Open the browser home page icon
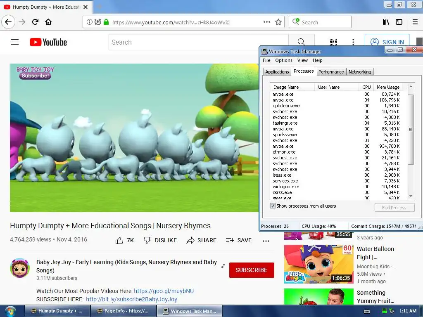Screen dimensions: 423x317 (x=48, y=22)
